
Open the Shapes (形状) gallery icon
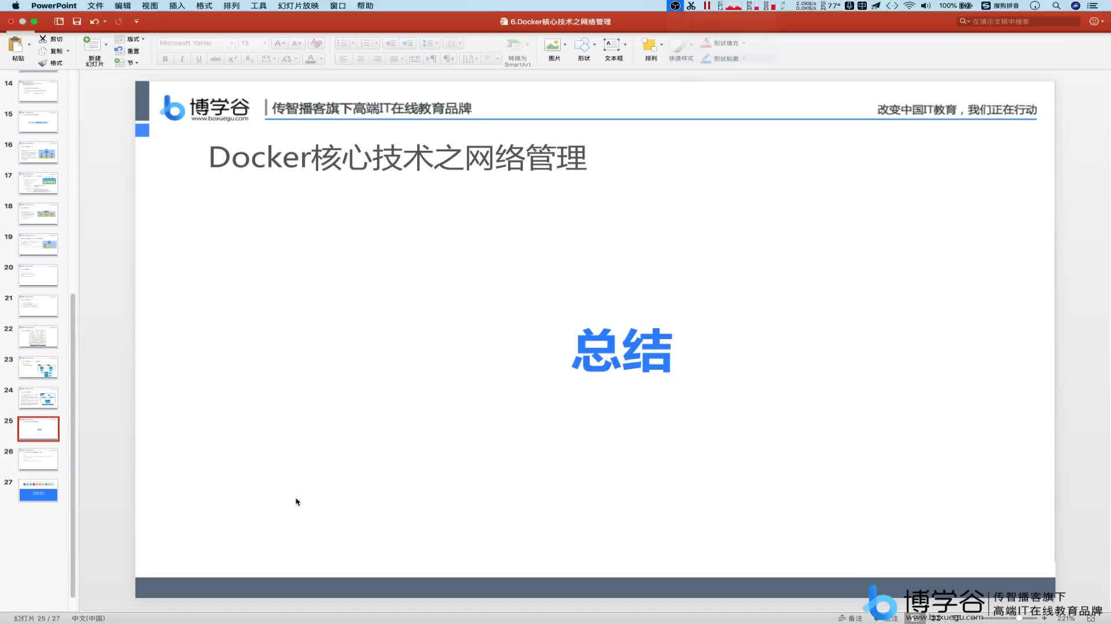582,44
